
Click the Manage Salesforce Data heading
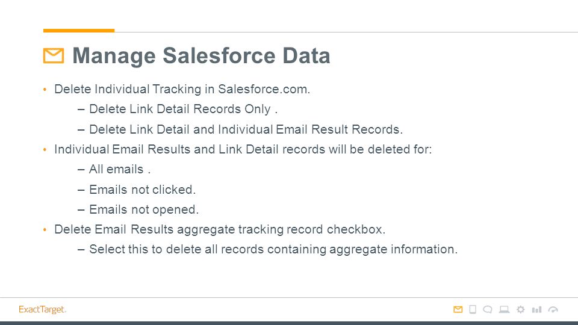201,55
